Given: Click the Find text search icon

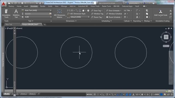Looking at the screenshot, I should [x=50, y=14].
